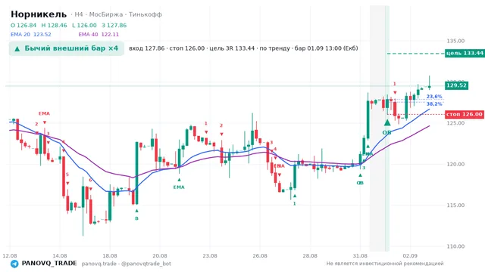Click the 18.08 date axis label
The width and height of the screenshot is (485, 272).
110,255
